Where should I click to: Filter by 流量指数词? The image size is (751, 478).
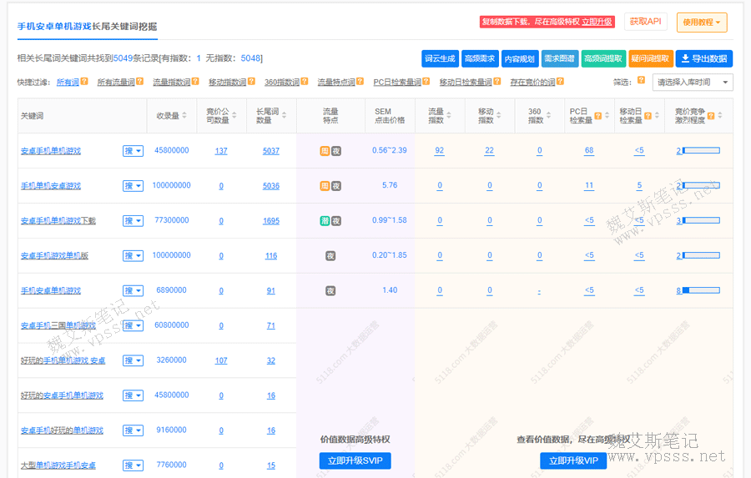tap(171, 83)
